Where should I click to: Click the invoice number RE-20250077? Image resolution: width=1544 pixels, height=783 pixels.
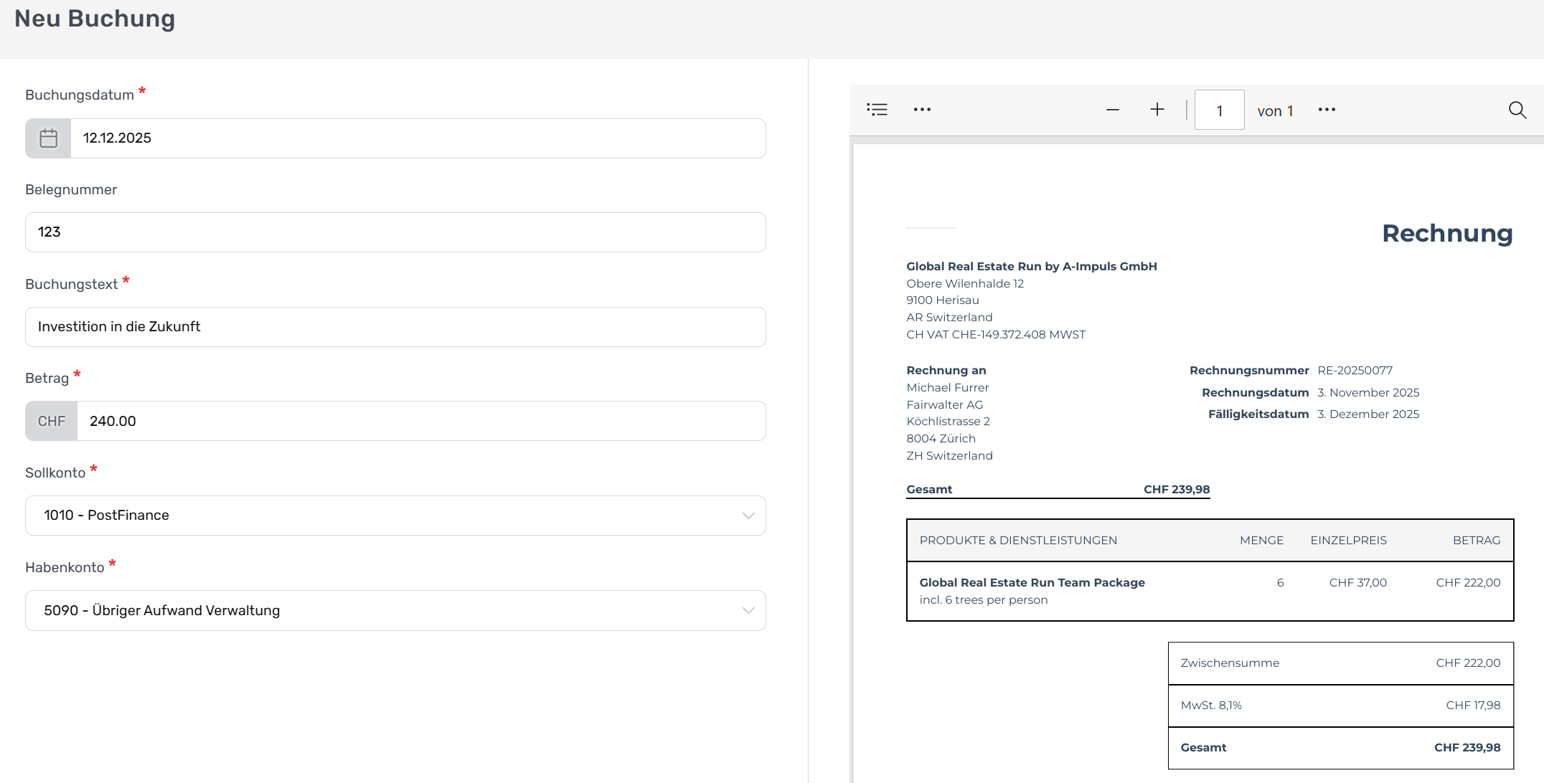click(x=1355, y=371)
